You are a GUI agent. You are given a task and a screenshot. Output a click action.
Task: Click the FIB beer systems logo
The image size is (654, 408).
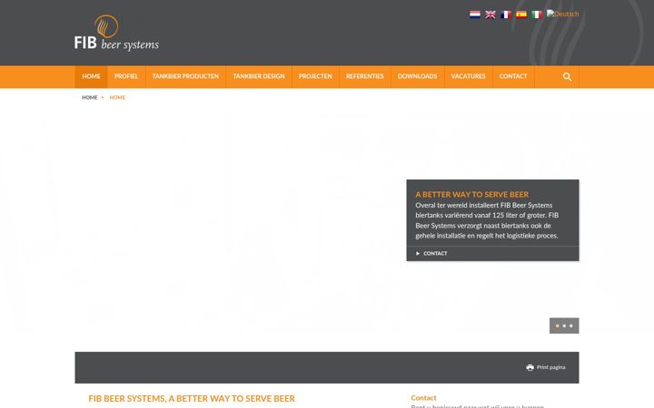tap(116, 33)
